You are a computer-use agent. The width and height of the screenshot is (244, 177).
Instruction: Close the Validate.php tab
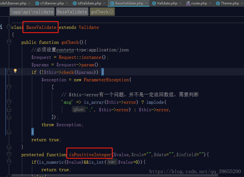[x=180, y=3]
